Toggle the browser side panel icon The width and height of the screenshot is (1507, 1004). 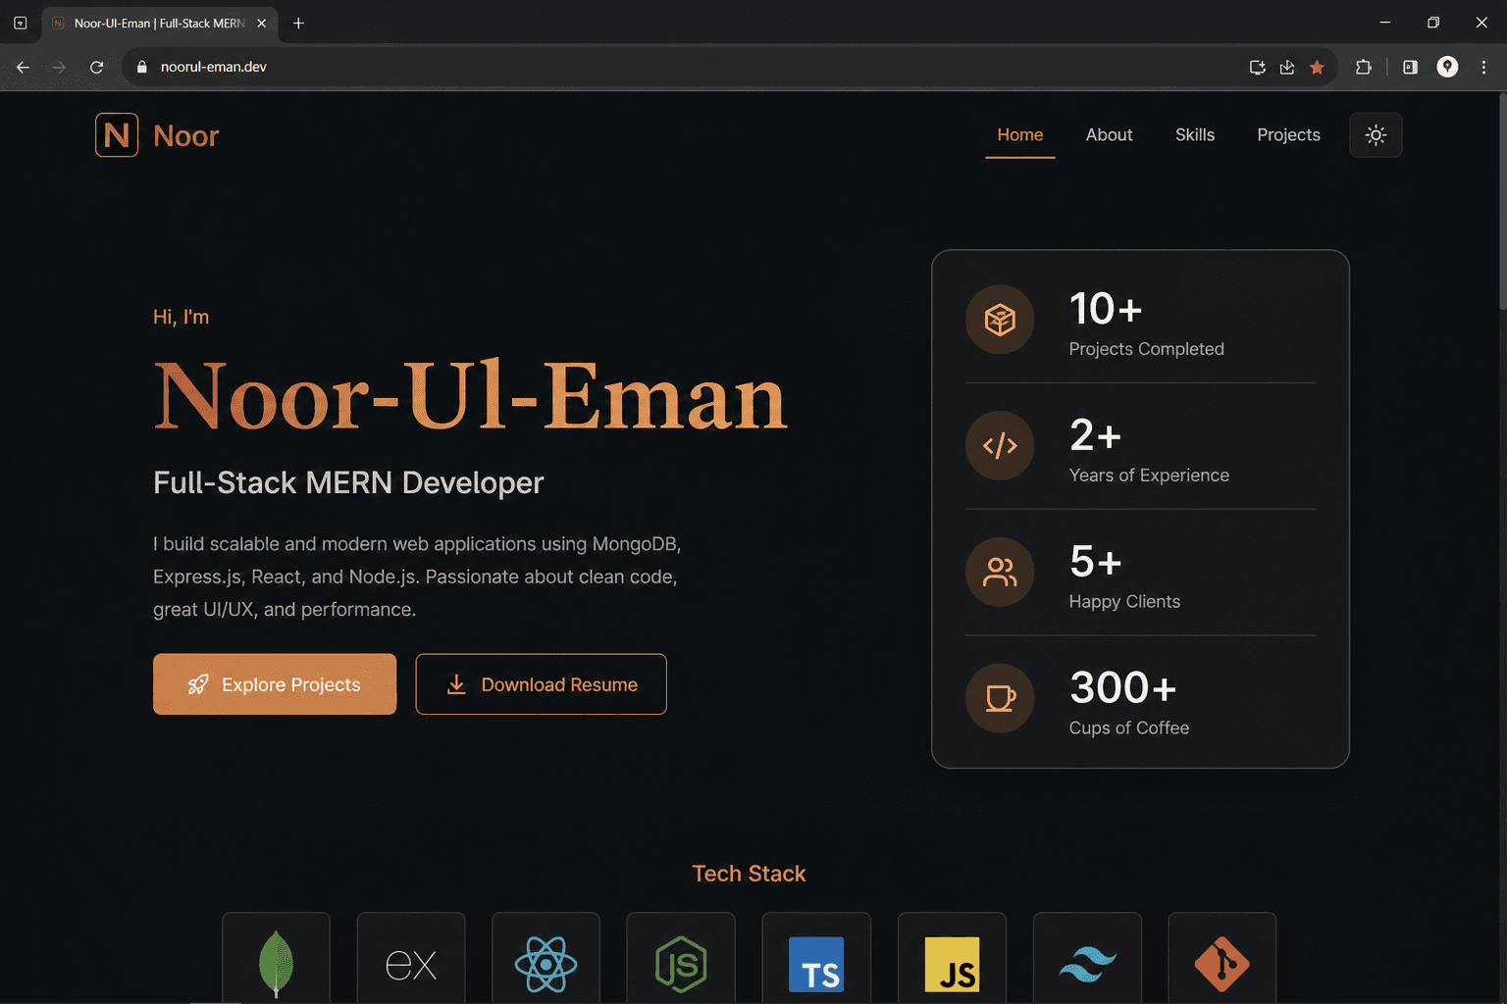(x=1410, y=67)
